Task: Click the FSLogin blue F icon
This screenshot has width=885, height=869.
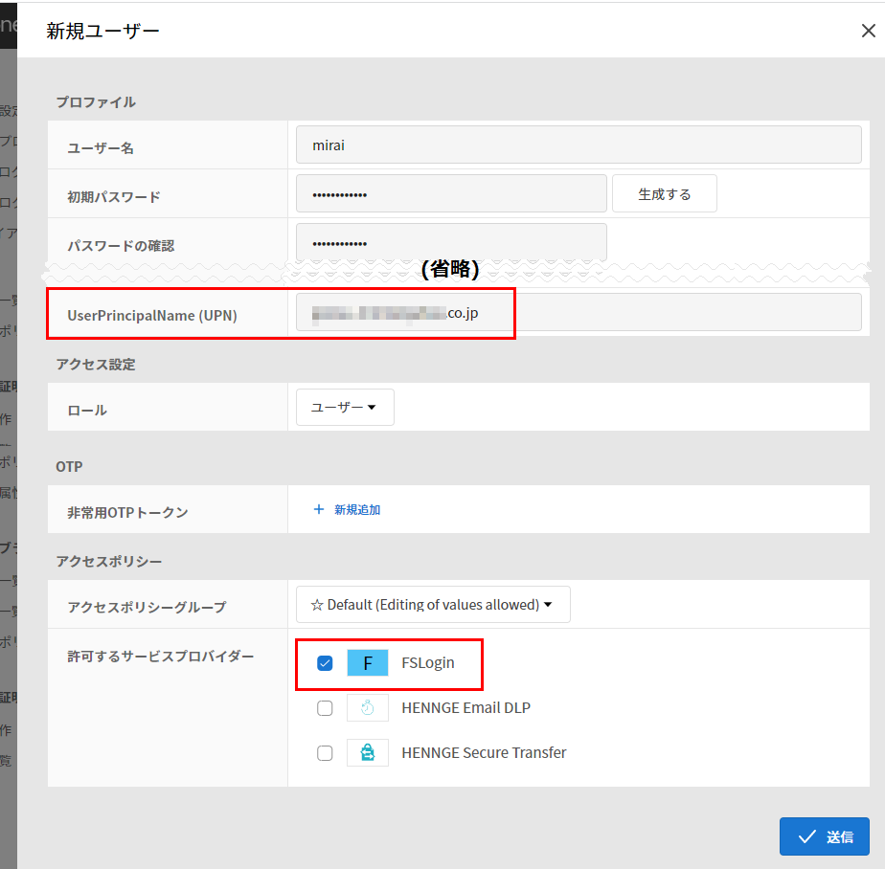Action: click(368, 663)
